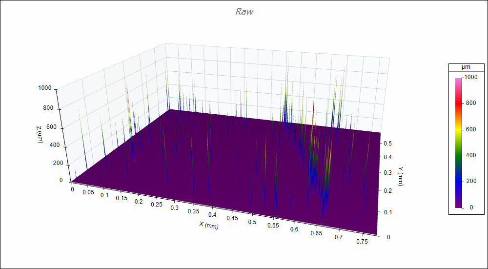The image size is (488, 269).
Task: Click the chart title "Raw"
Action: [x=244, y=11]
